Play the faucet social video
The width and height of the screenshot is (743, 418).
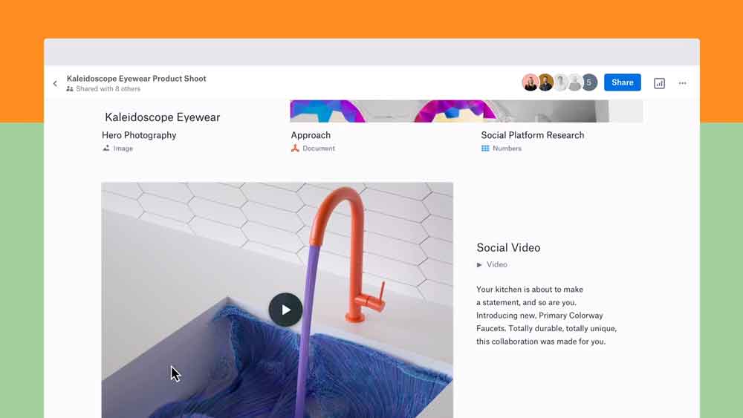click(285, 310)
